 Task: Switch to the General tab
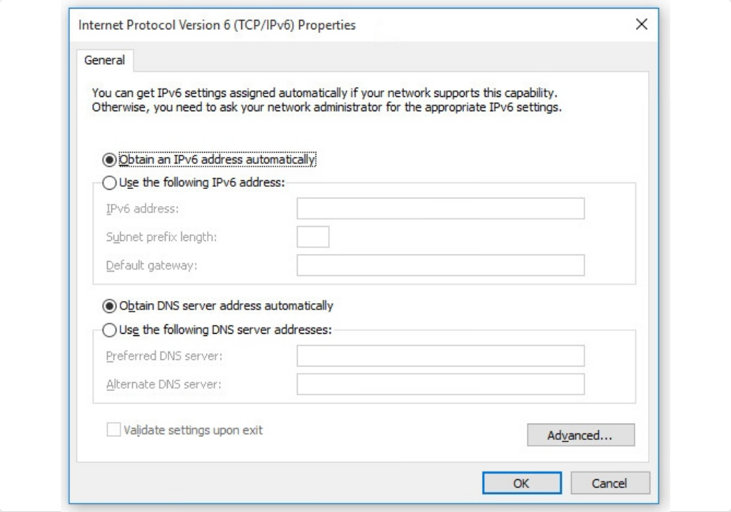click(105, 60)
